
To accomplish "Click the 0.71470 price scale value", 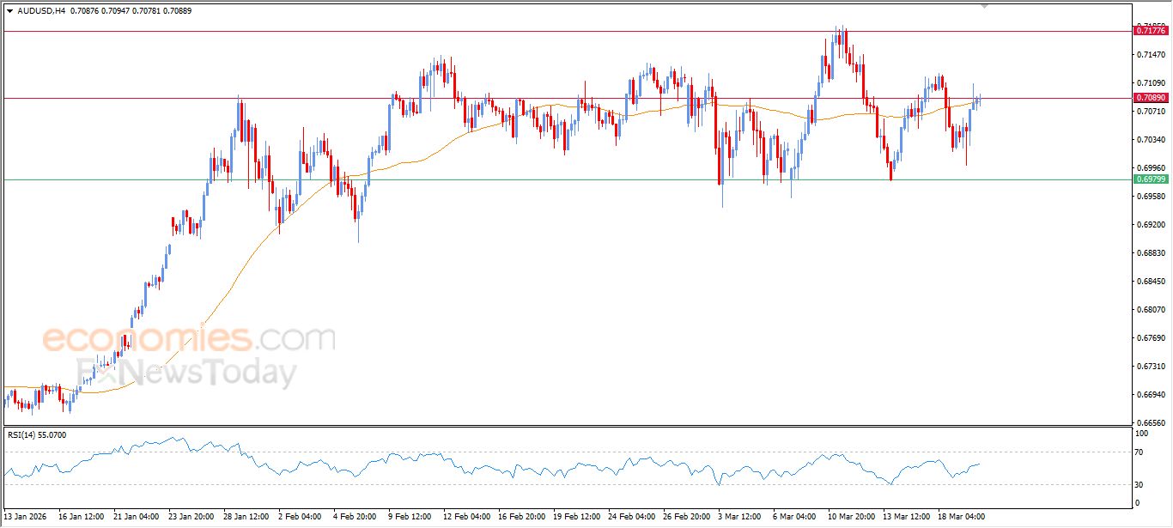I will click(x=1150, y=55).
